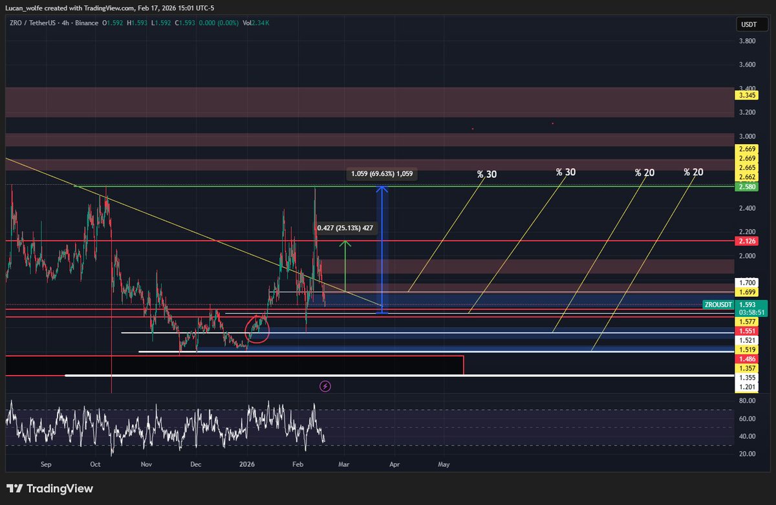Click the Mar label on time axis
The image size is (776, 505).
[x=343, y=464]
